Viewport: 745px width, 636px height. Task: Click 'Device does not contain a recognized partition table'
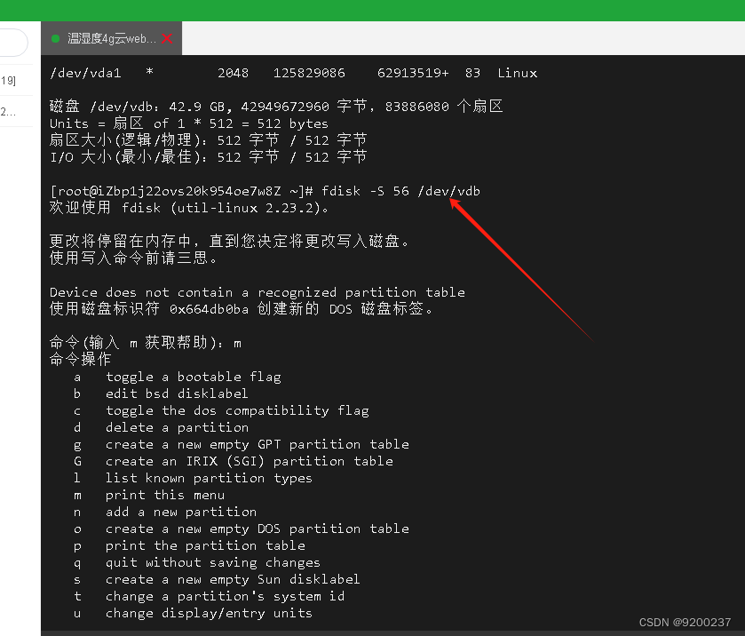tap(257, 292)
